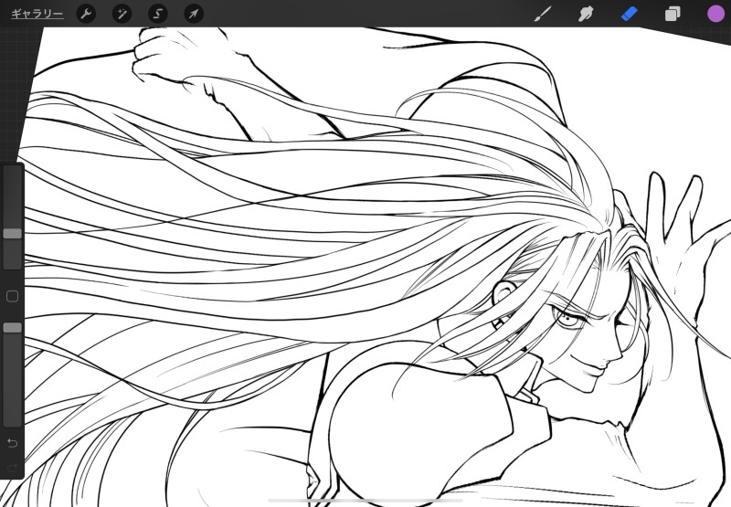The width and height of the screenshot is (731, 507).
Task: Select the Brush tool
Action: pyautogui.click(x=542, y=14)
